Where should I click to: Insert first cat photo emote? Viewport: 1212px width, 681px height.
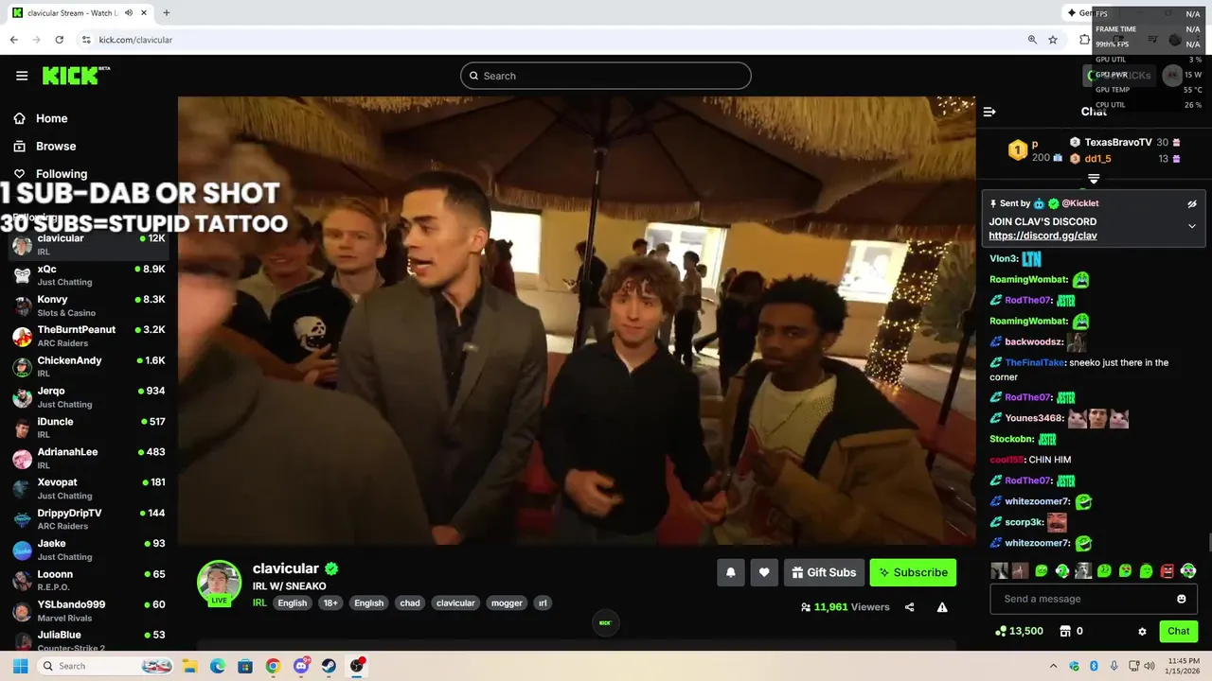click(999, 571)
